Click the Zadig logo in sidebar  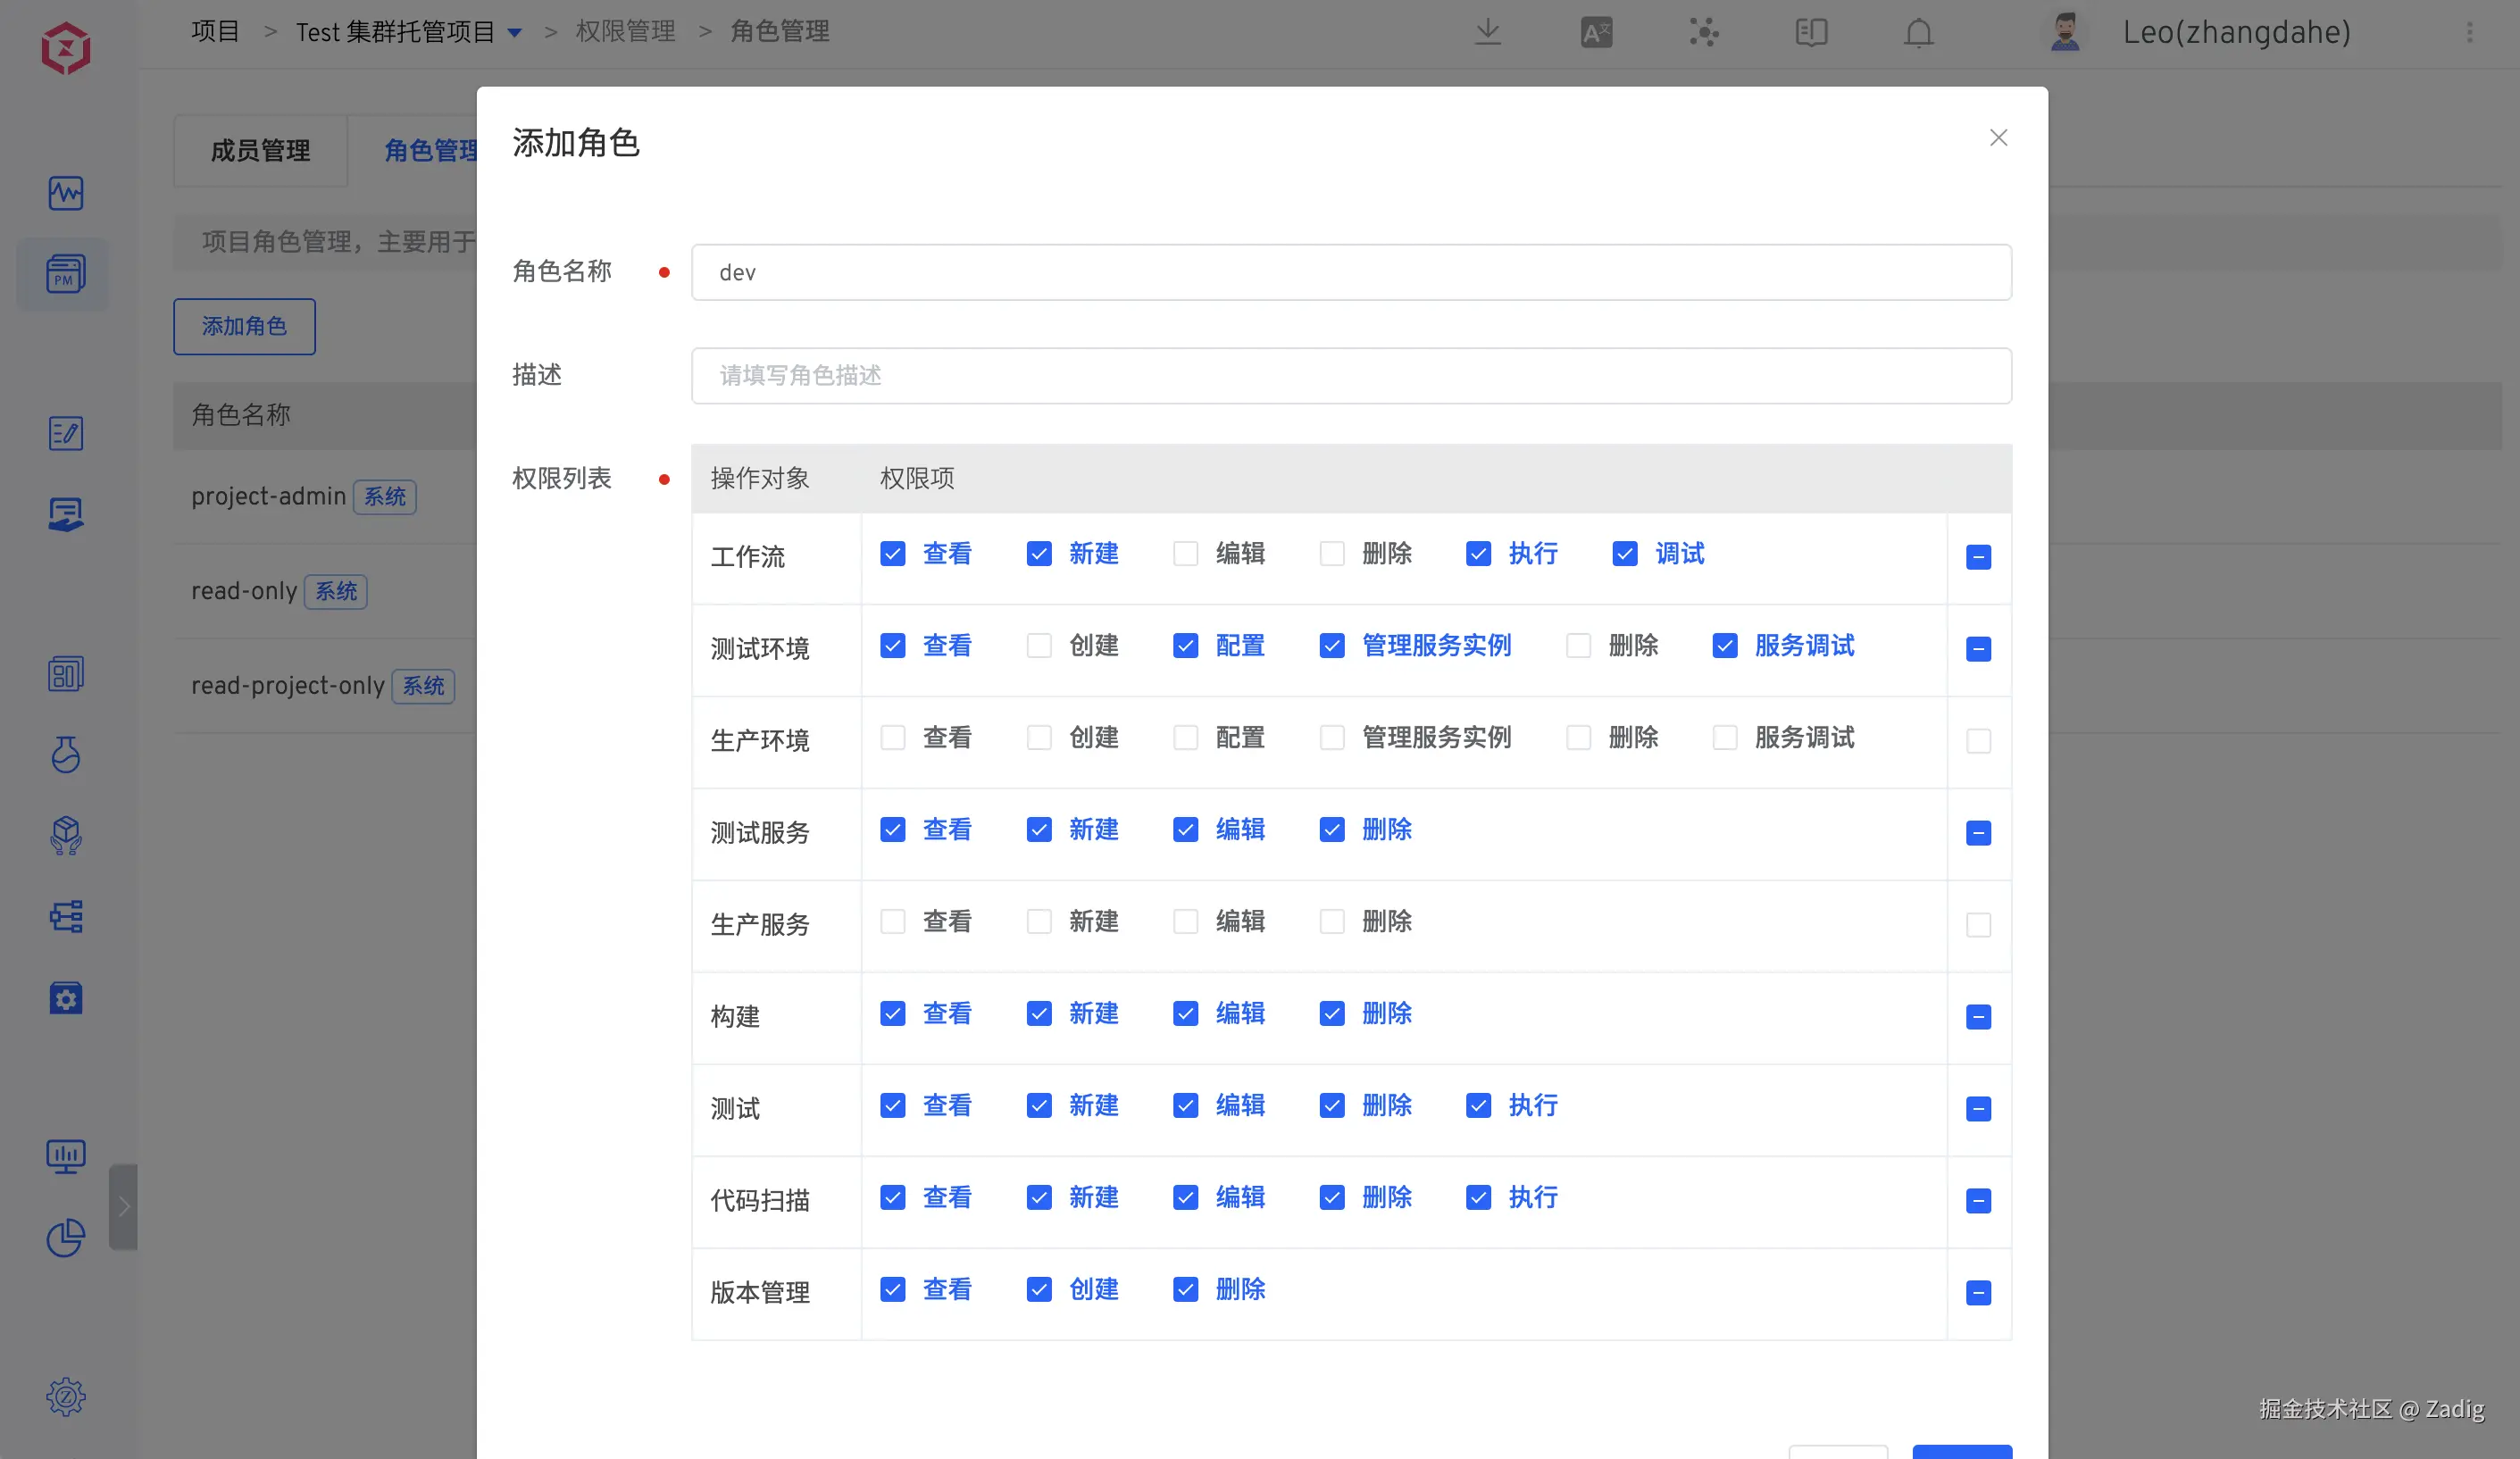pos(66,47)
